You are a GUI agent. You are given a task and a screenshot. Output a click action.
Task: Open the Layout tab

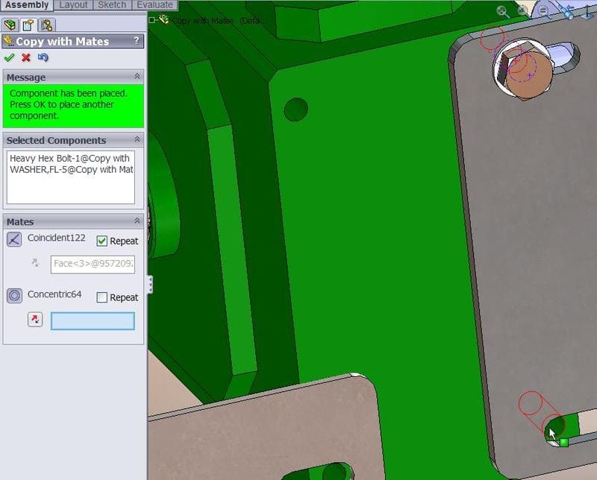click(73, 4)
